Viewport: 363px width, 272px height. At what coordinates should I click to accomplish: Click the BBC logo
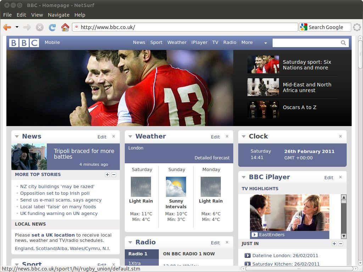point(24,43)
